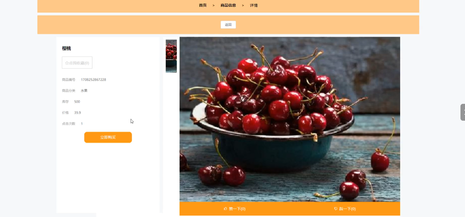Click the thumbs-up icon beside 赞一下
This screenshot has width=465, height=217.
[225, 209]
